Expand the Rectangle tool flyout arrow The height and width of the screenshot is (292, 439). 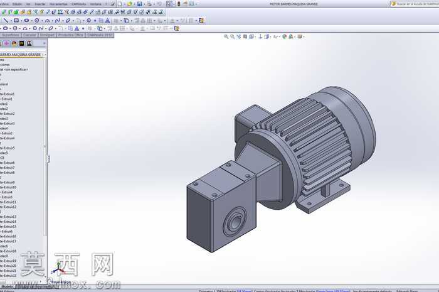21,21
